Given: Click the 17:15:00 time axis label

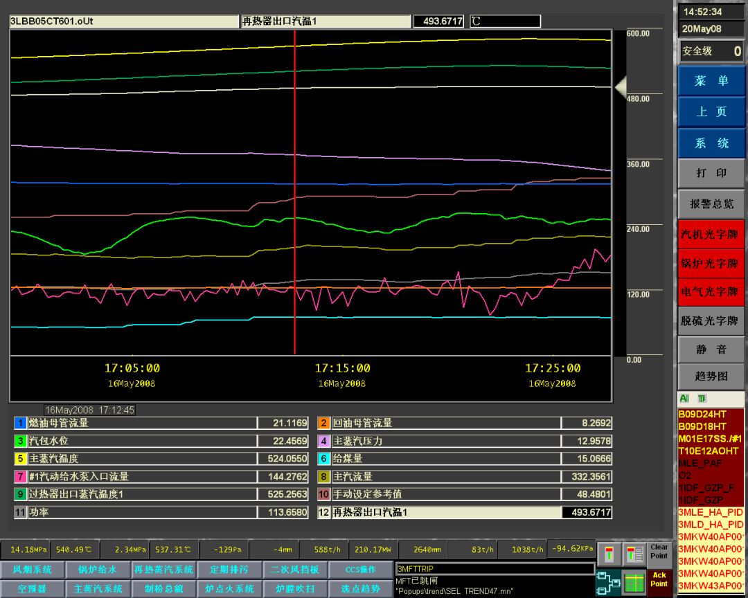Looking at the screenshot, I should 342,368.
